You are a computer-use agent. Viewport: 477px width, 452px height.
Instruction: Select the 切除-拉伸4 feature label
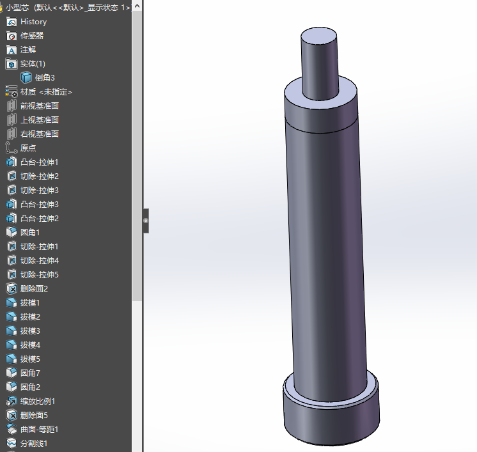pos(40,261)
